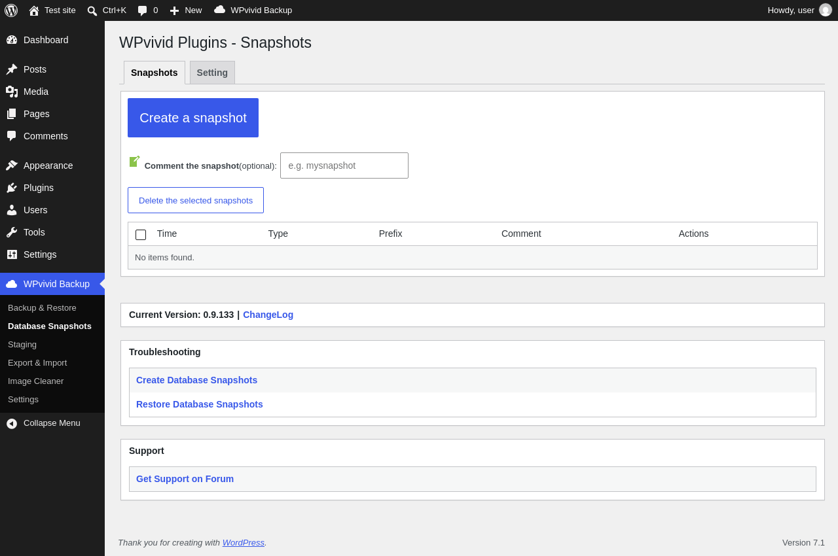The image size is (838, 556).
Task: Click the Comment column header
Action: click(521, 234)
